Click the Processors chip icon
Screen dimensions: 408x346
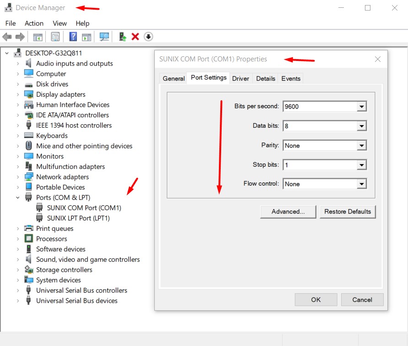(29, 238)
